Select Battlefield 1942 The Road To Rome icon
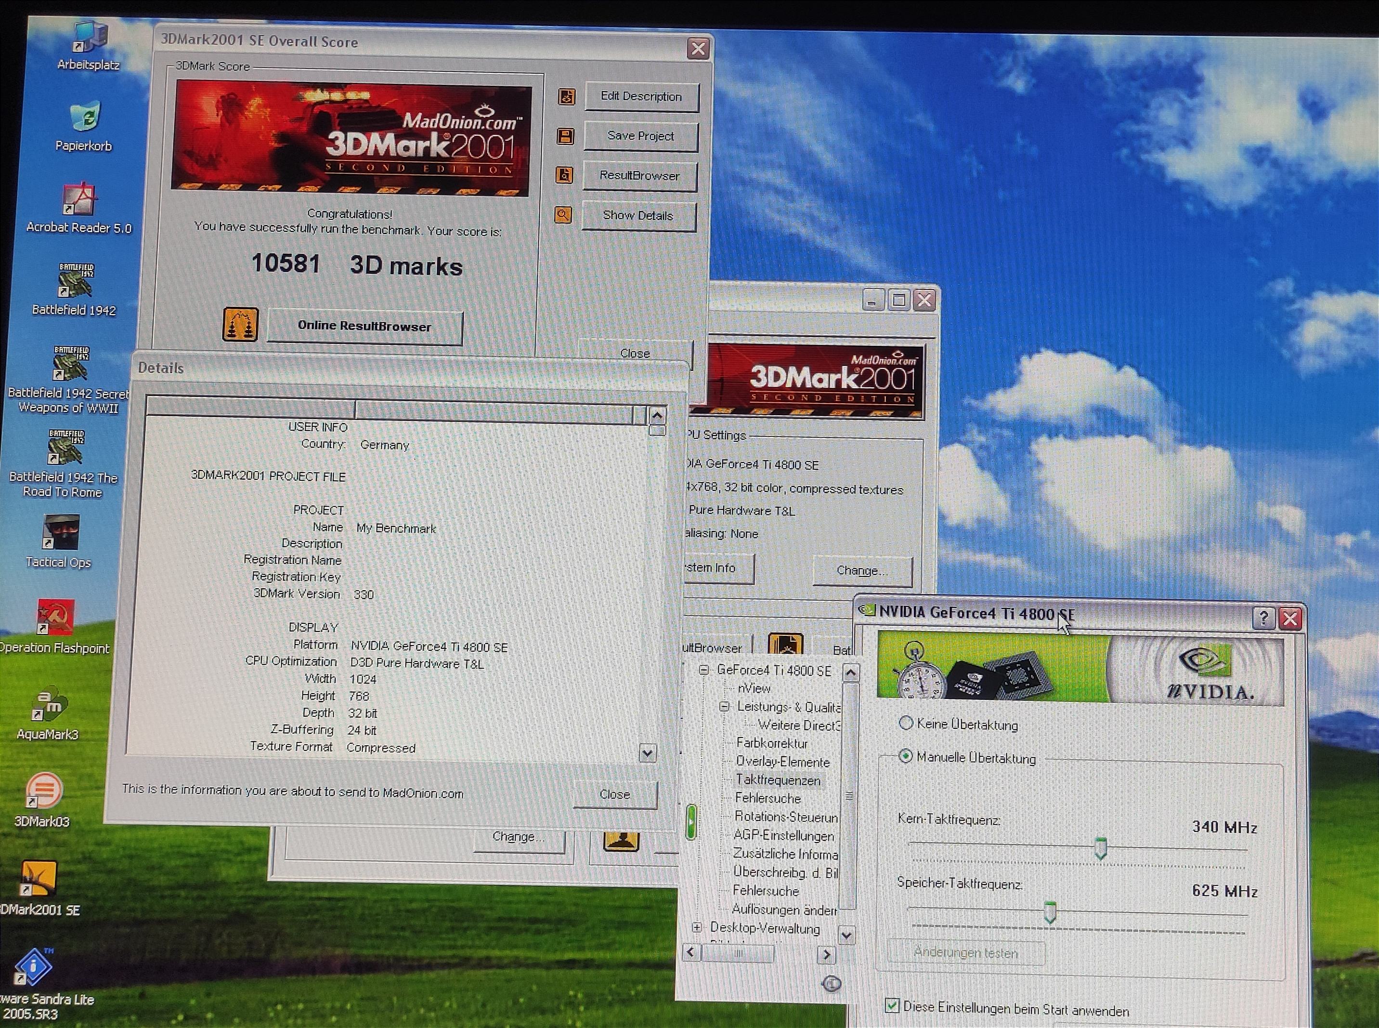 (x=64, y=464)
